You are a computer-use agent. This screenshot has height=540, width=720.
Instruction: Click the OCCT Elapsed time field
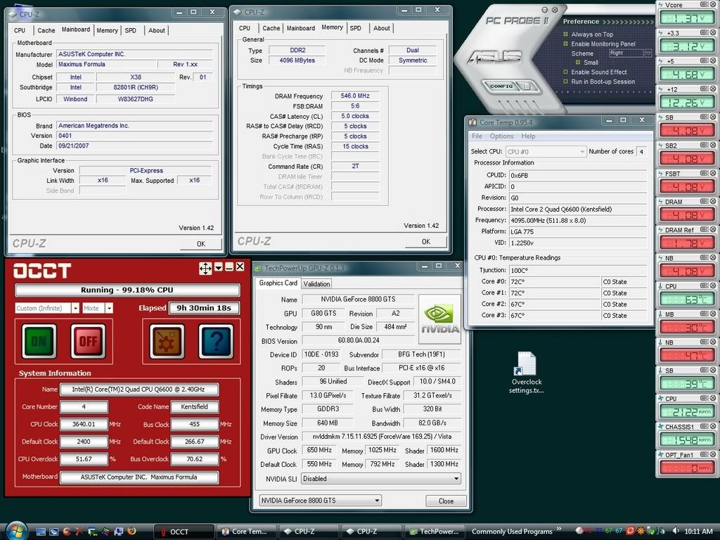(x=204, y=308)
